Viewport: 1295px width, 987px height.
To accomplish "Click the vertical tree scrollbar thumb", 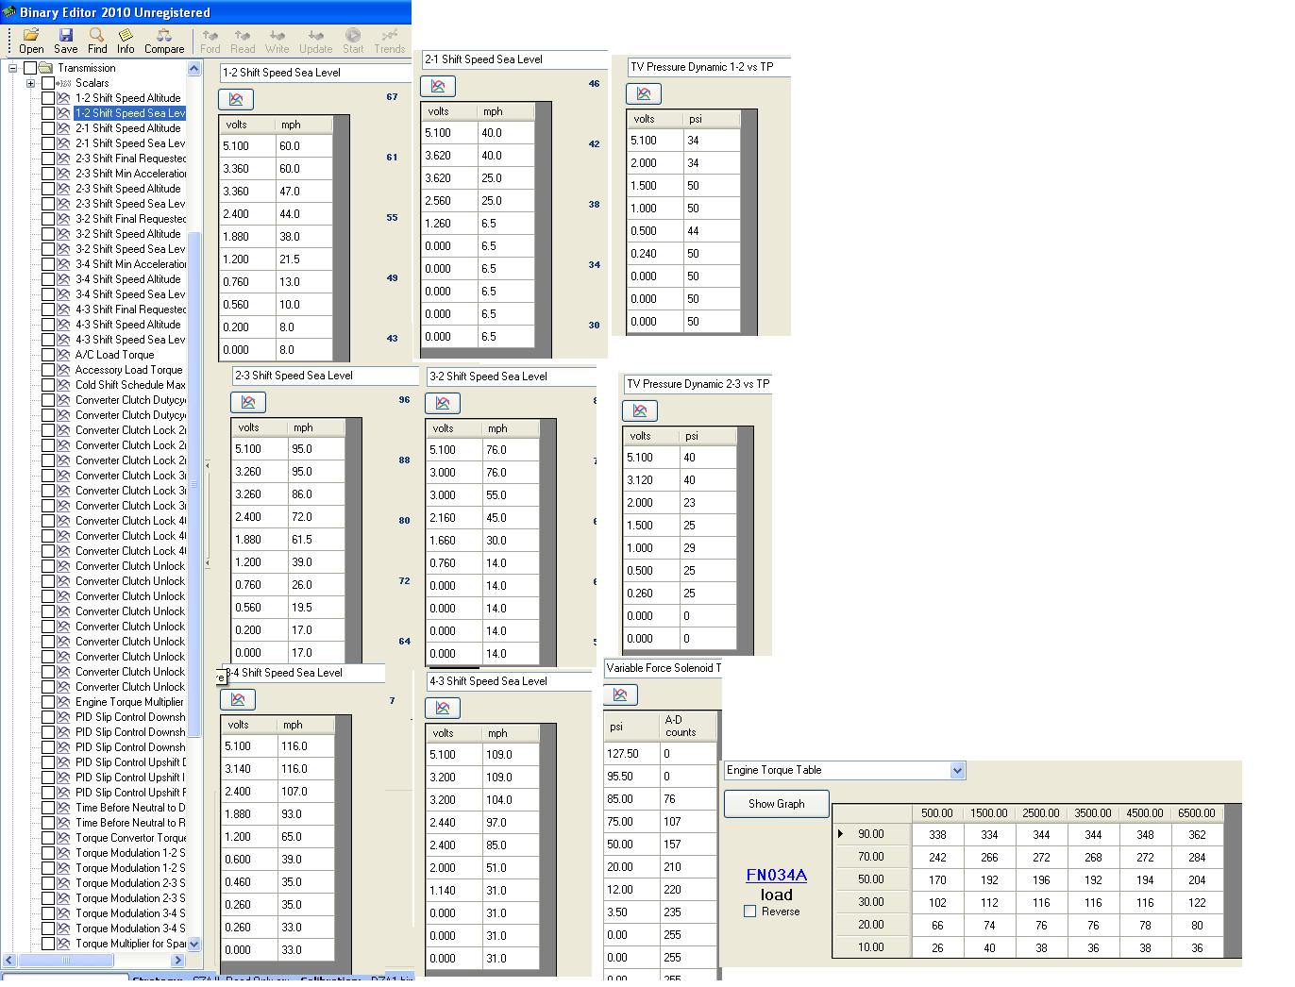I will 194,486.
